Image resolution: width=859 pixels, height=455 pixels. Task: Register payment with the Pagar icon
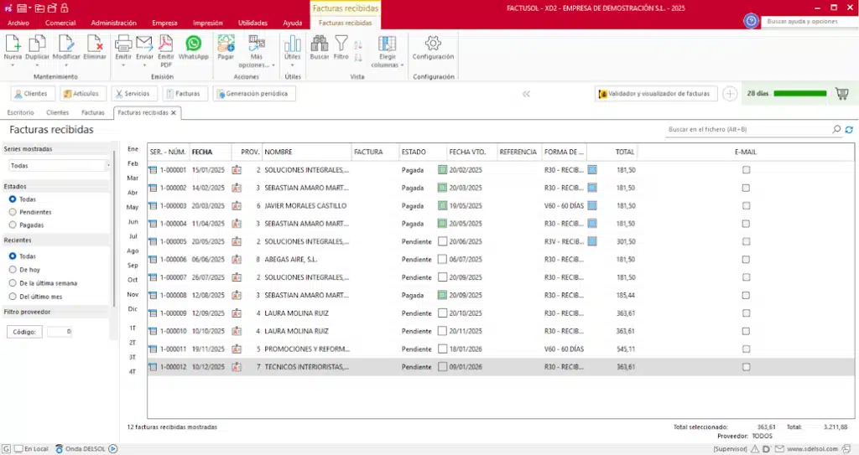click(226, 44)
